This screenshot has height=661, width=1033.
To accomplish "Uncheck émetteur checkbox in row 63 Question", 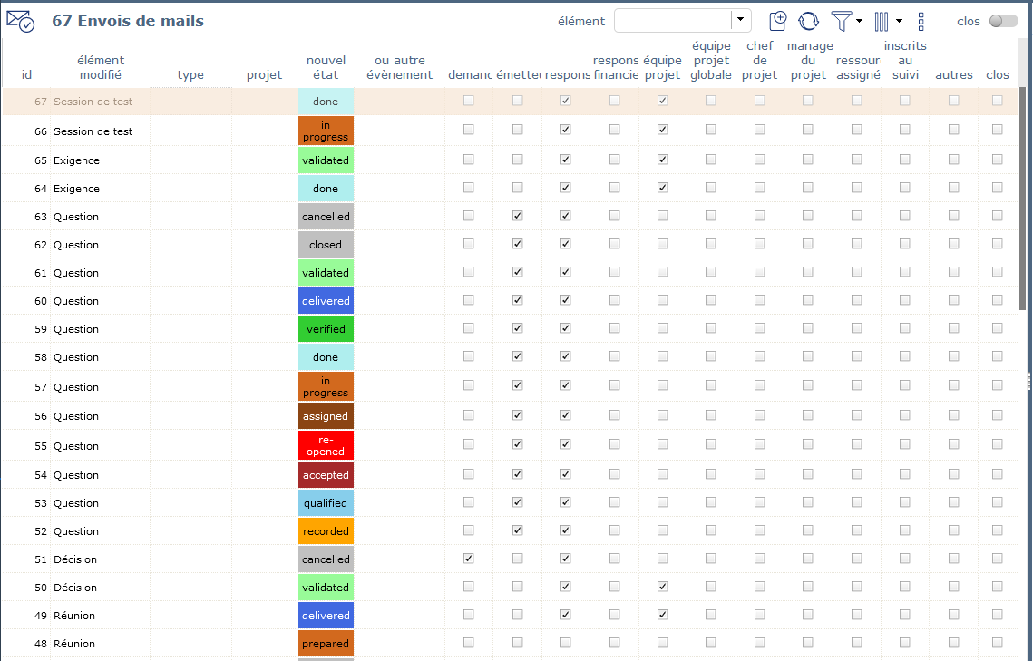I will 517,216.
